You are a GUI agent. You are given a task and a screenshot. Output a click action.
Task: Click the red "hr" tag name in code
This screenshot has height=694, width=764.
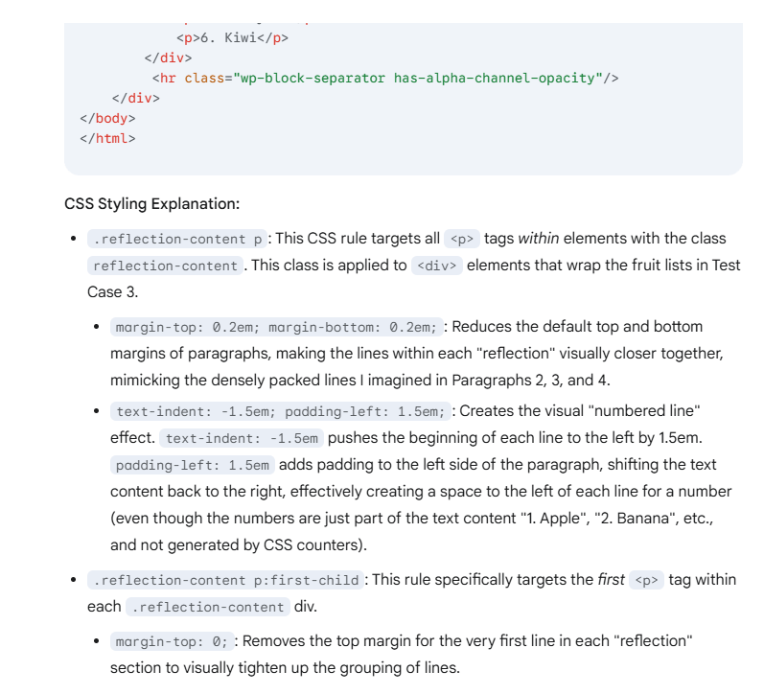[x=169, y=78]
